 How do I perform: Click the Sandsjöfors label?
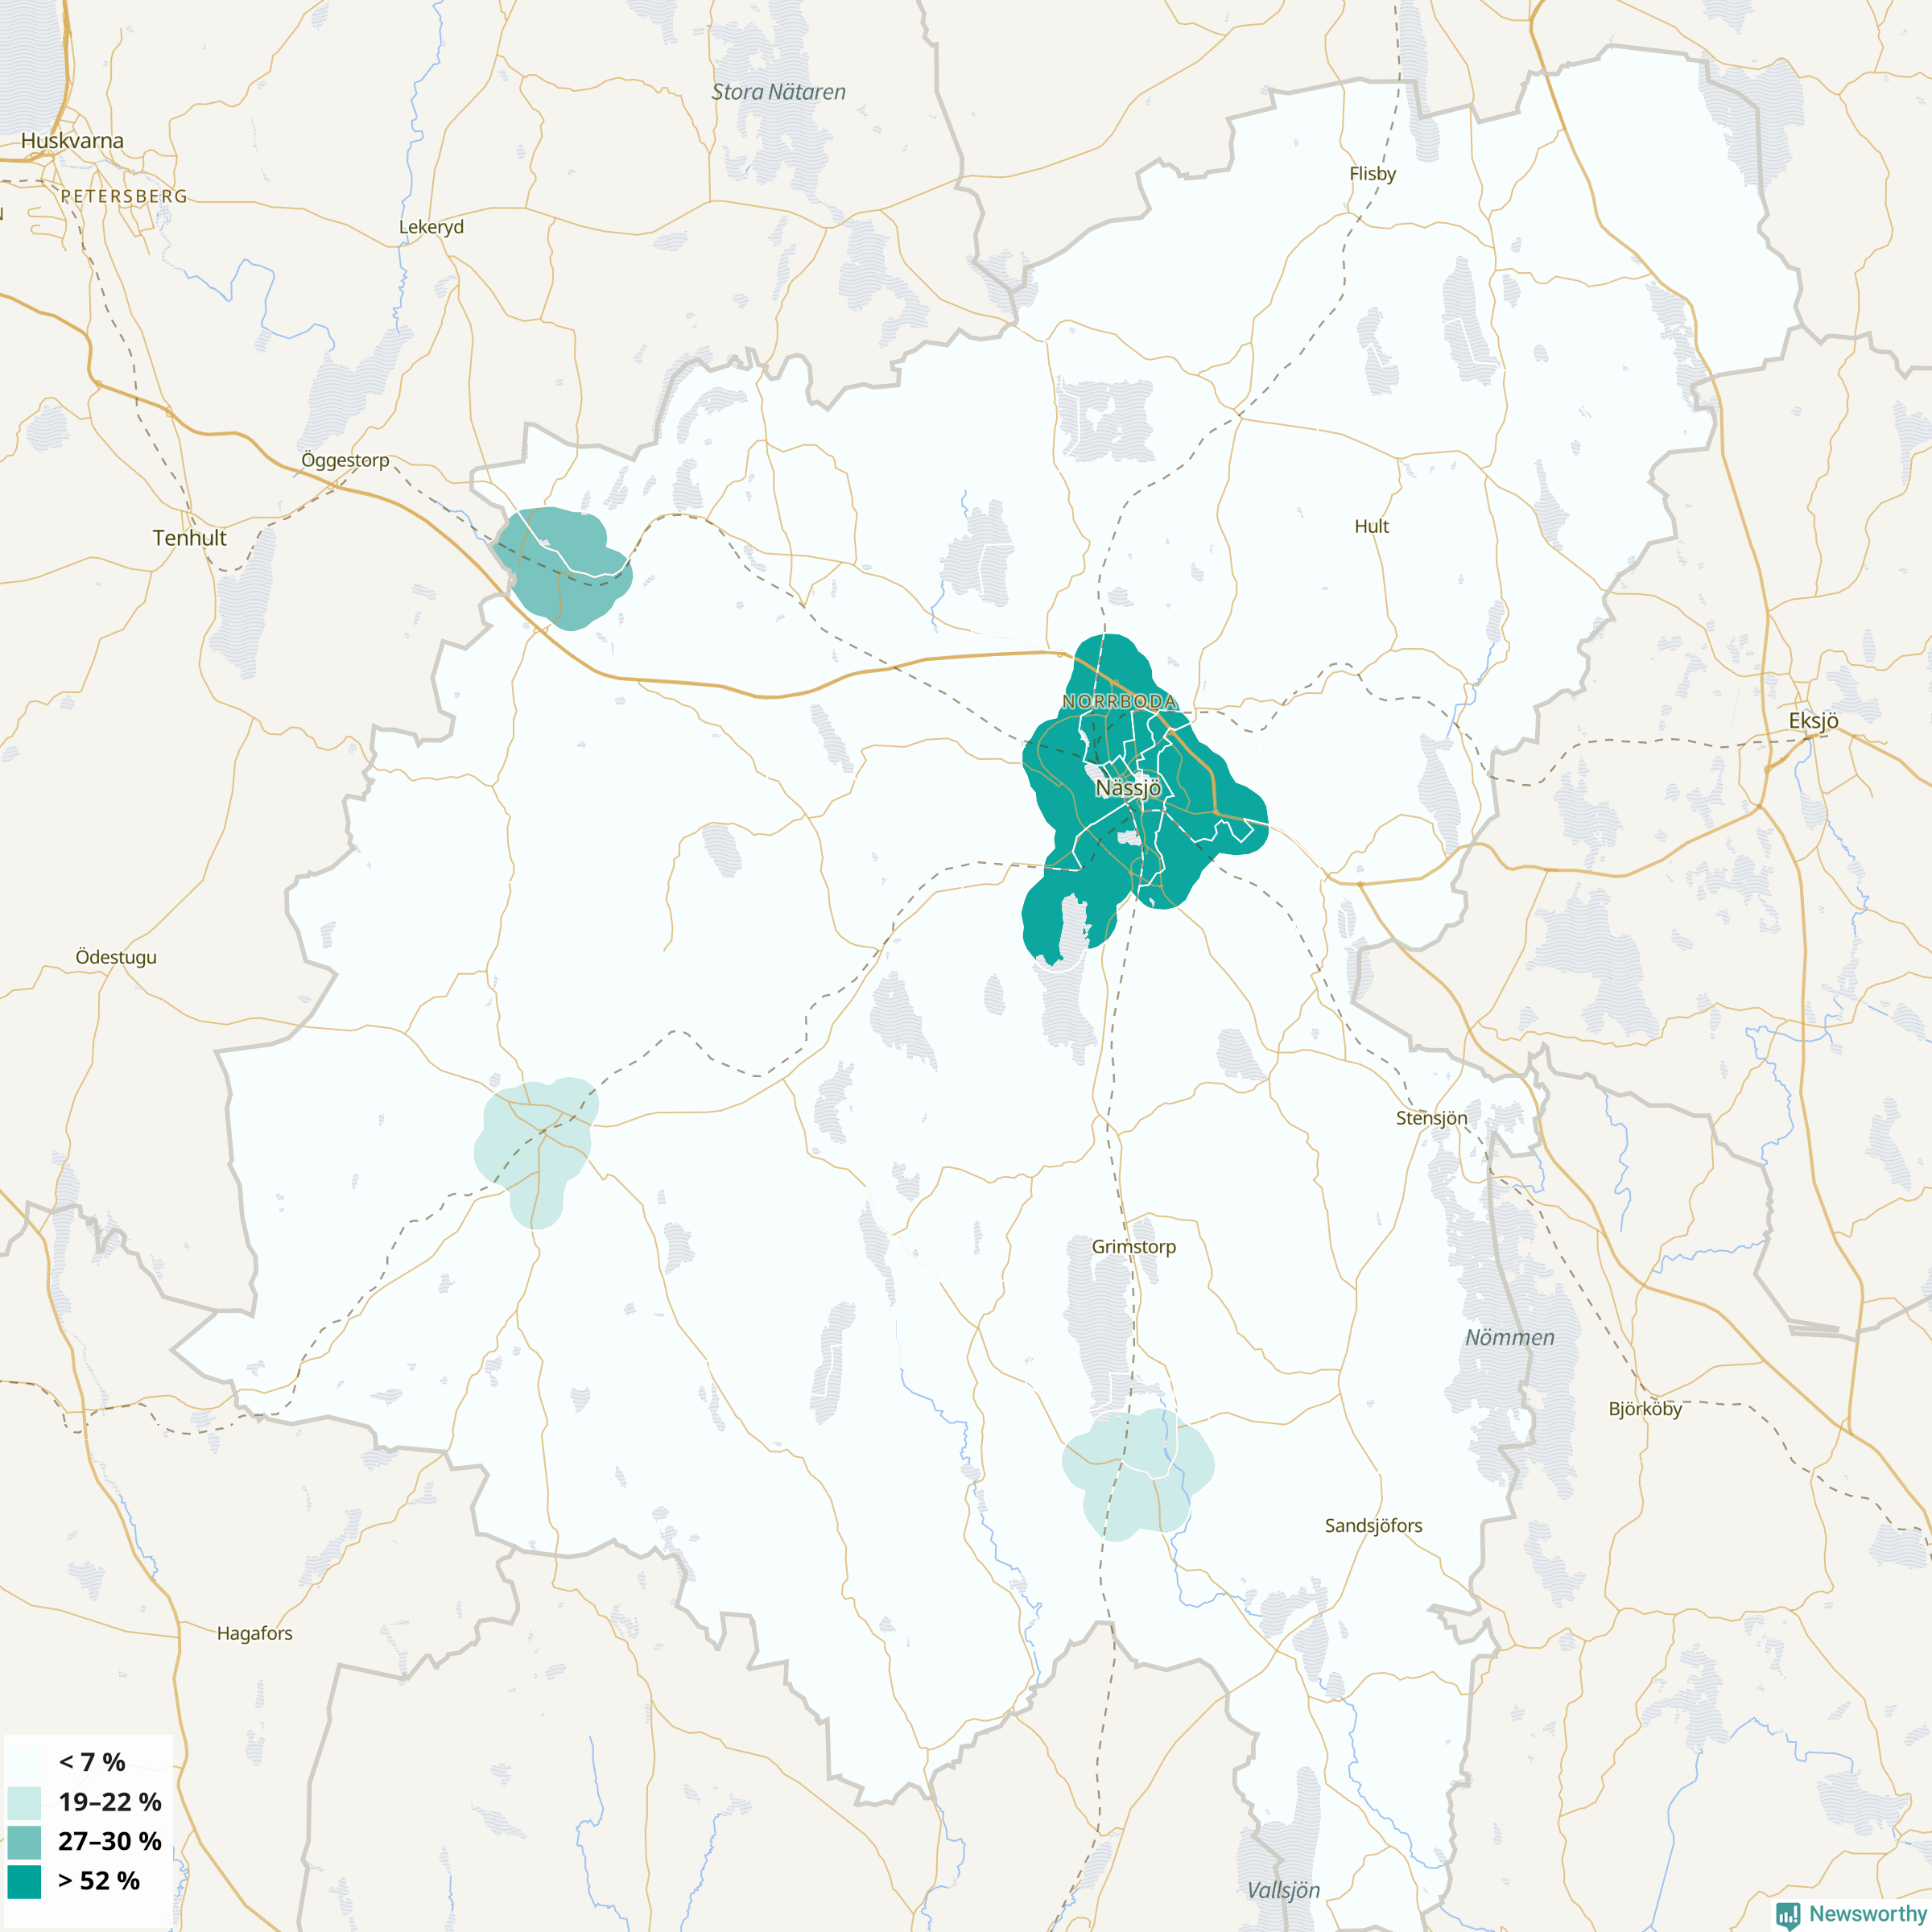point(1373,1526)
